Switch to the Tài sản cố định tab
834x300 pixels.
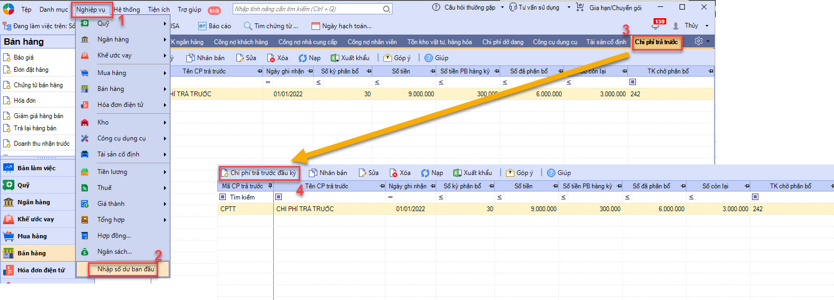pos(606,41)
